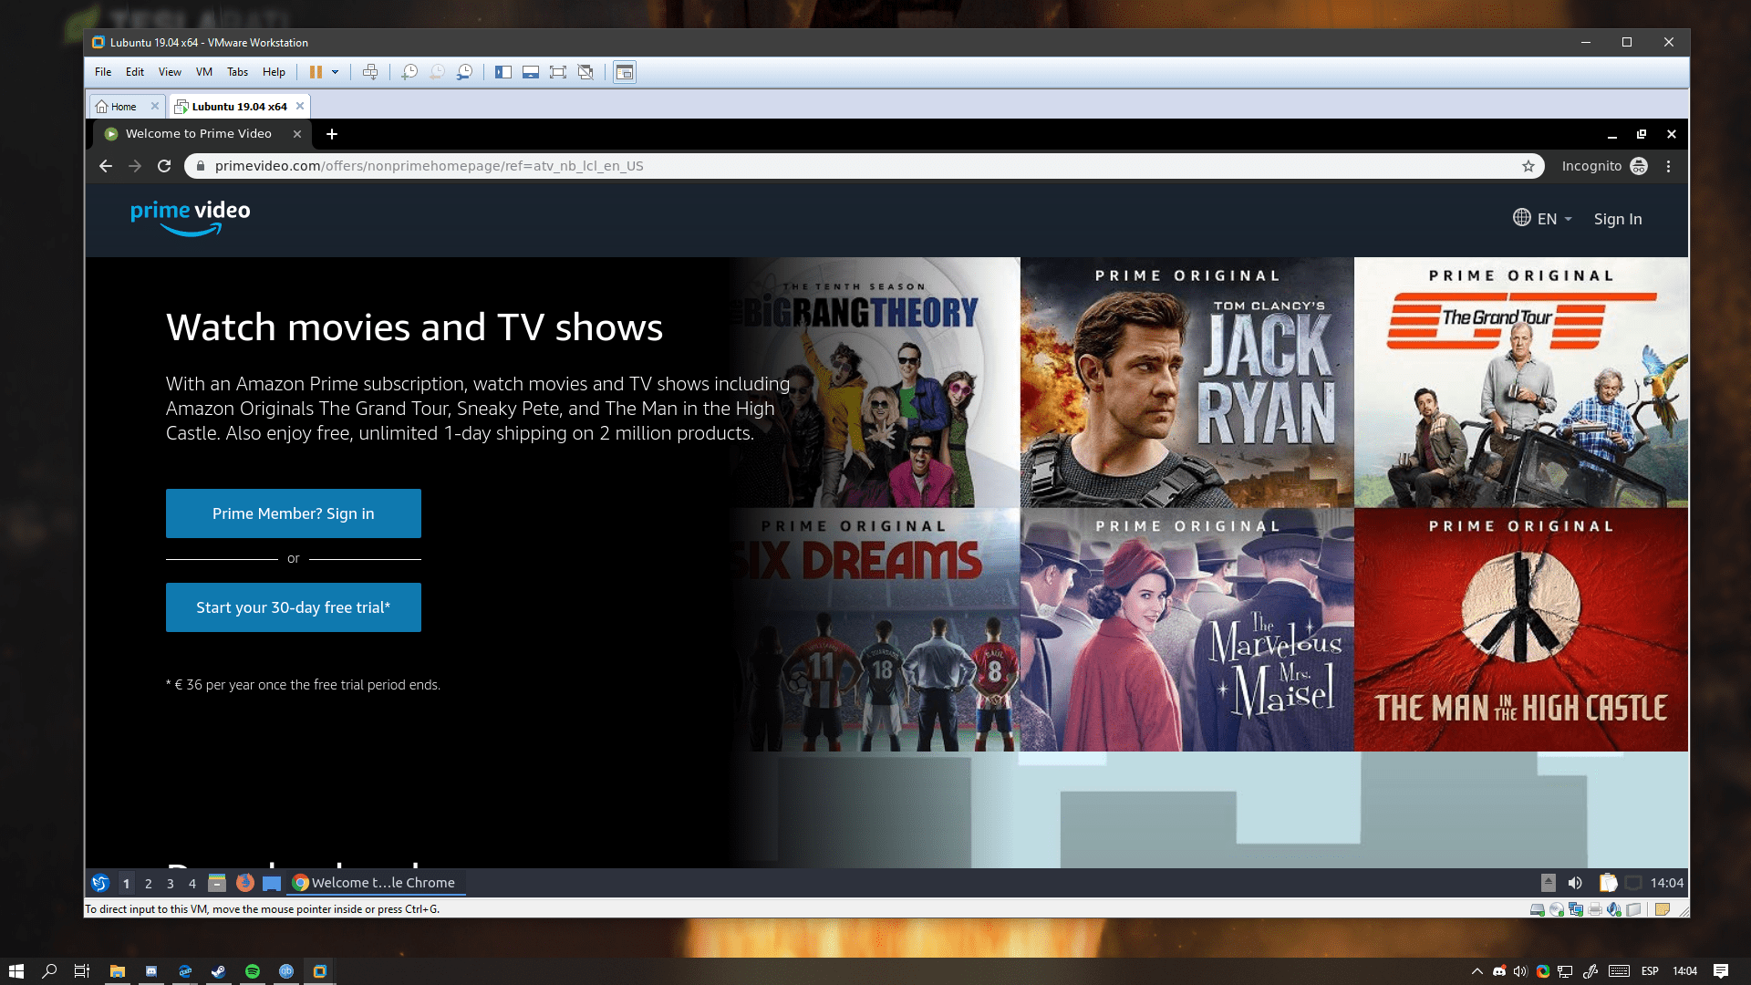Open Firefox from the Lubuntu panel
The image size is (1751, 985).
pos(244,883)
